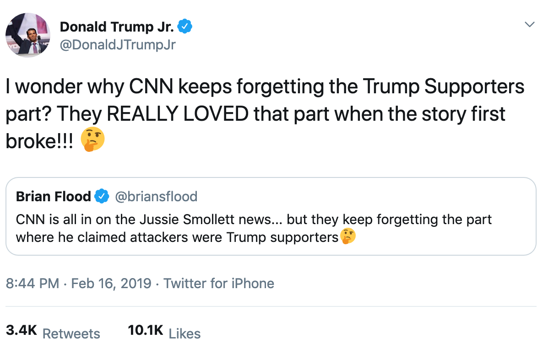543x354 pixels.
Task: Open the Twitter for iPhone source link
Action: tap(219, 283)
